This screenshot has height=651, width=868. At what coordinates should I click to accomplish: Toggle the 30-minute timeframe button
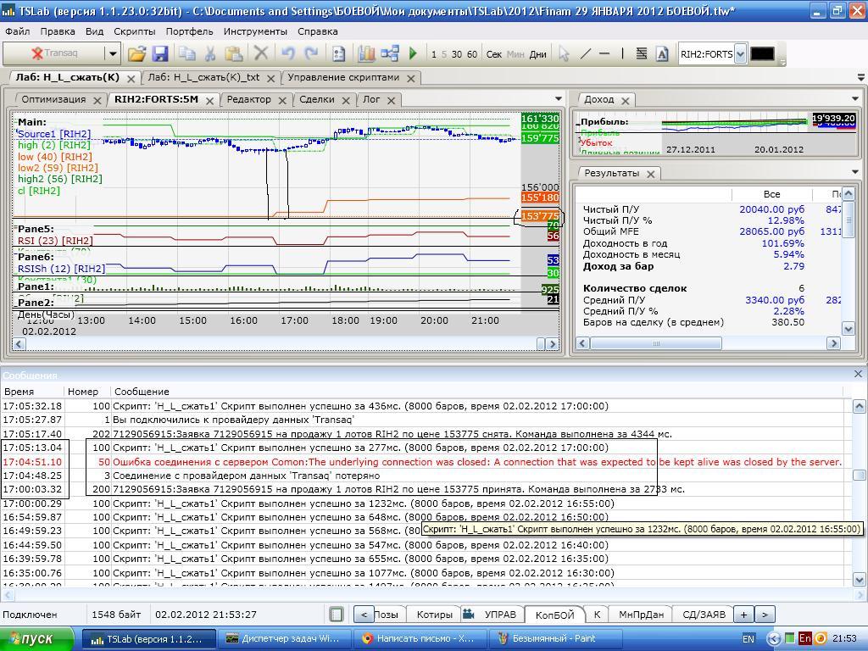tap(457, 54)
